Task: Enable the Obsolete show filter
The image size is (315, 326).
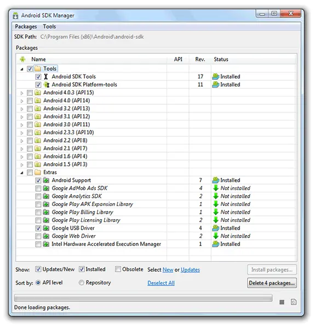Action: [118, 269]
